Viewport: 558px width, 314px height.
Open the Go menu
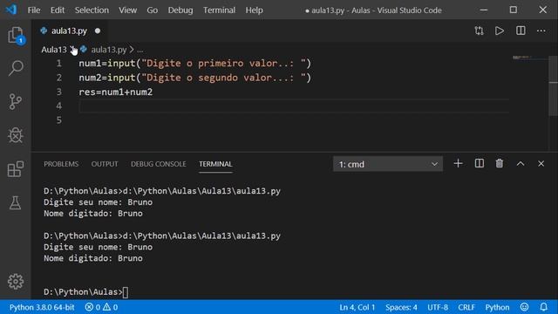pos(153,10)
